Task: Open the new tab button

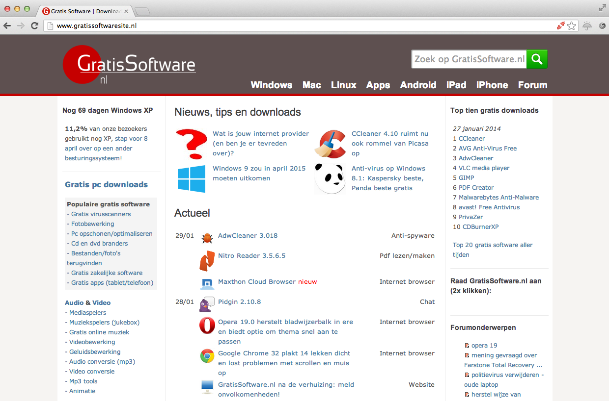Action: (142, 11)
